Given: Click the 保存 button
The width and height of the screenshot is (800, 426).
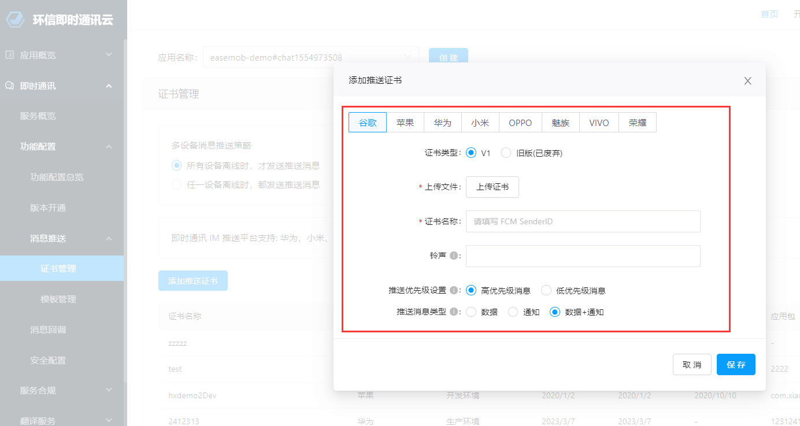Looking at the screenshot, I should coord(736,365).
